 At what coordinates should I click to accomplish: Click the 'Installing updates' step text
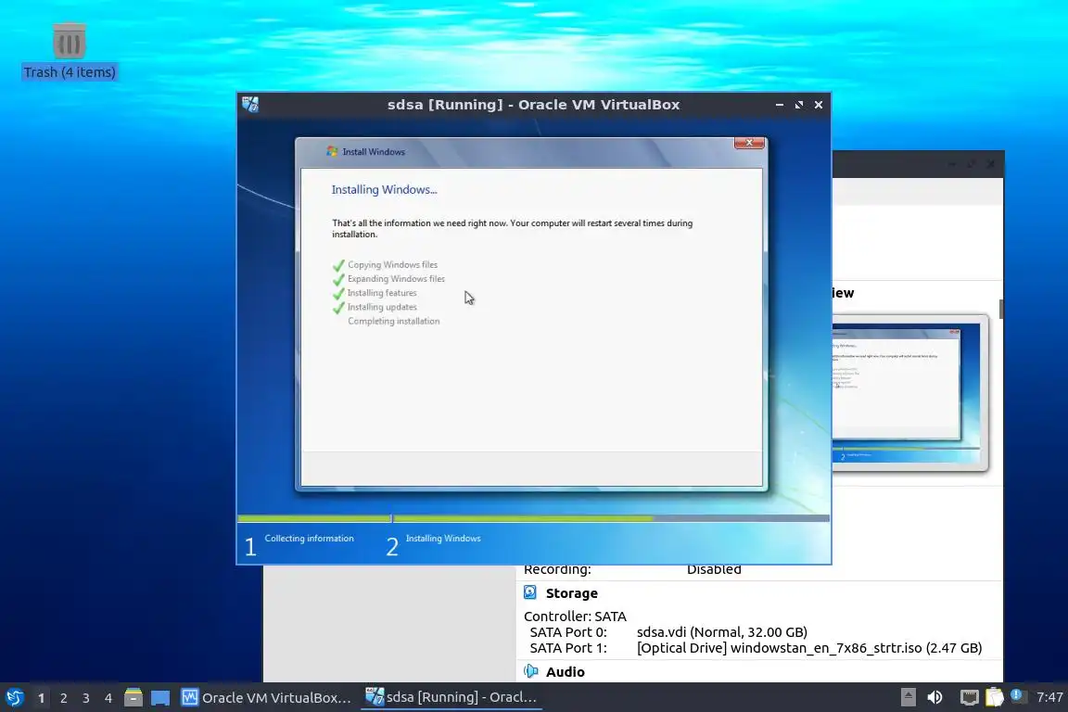(382, 307)
